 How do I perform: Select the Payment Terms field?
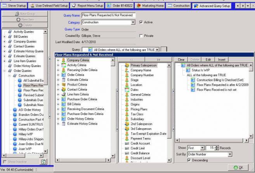(141, 139)
